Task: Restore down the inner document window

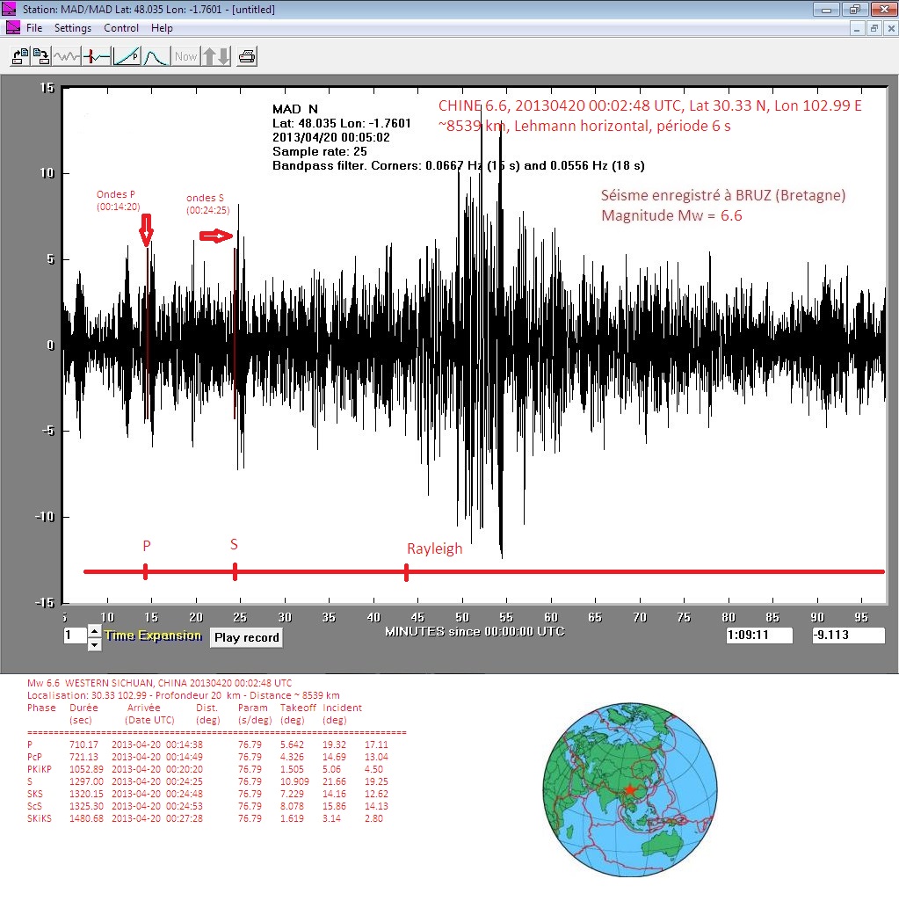Action: [x=874, y=28]
